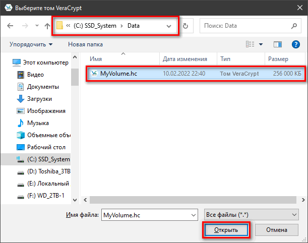Open the file name history dropdown
Screen dimensions: 308x243
pyautogui.click(x=193, y=215)
